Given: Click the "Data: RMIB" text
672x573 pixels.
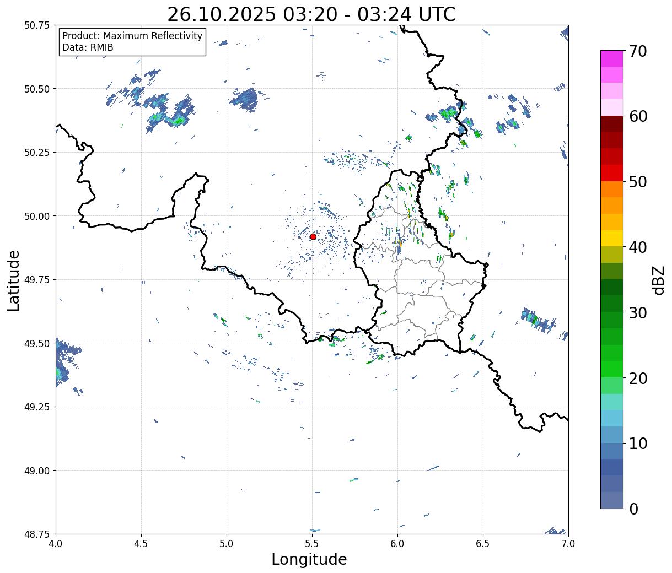Looking at the screenshot, I should coord(88,47).
